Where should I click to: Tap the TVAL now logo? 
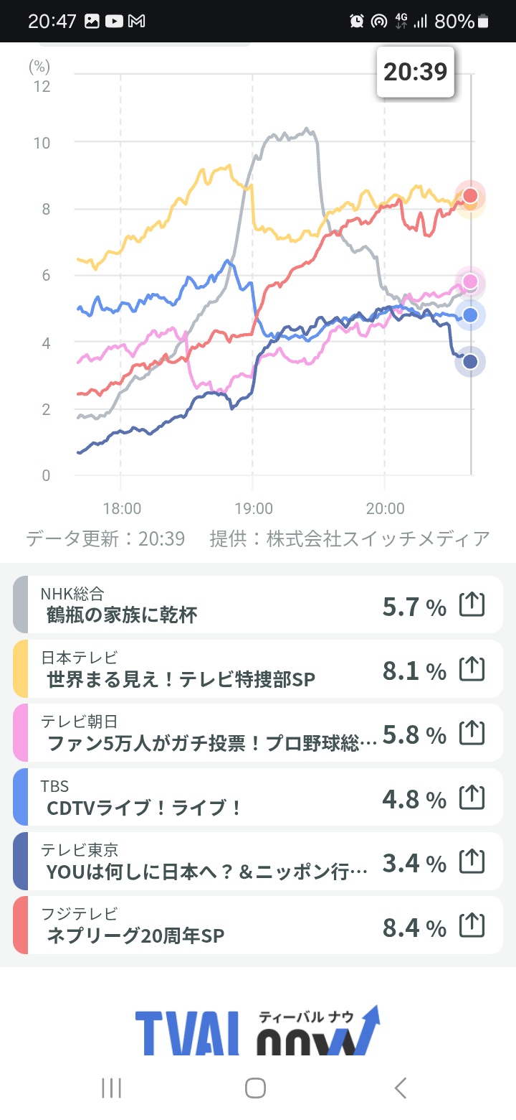tap(258, 1030)
